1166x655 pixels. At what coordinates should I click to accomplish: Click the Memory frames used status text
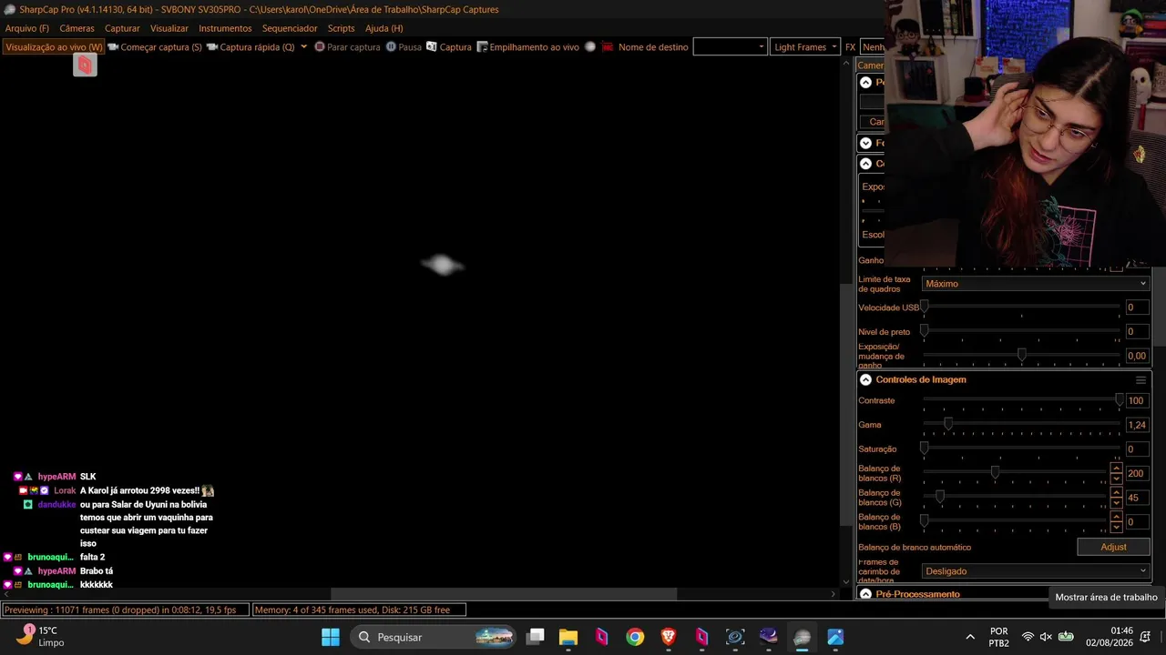[x=359, y=610]
